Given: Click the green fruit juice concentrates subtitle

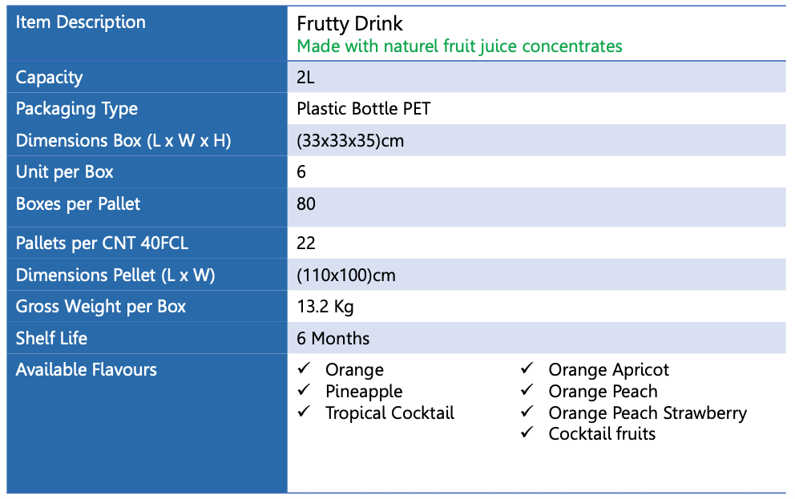Looking at the screenshot, I should [x=459, y=46].
